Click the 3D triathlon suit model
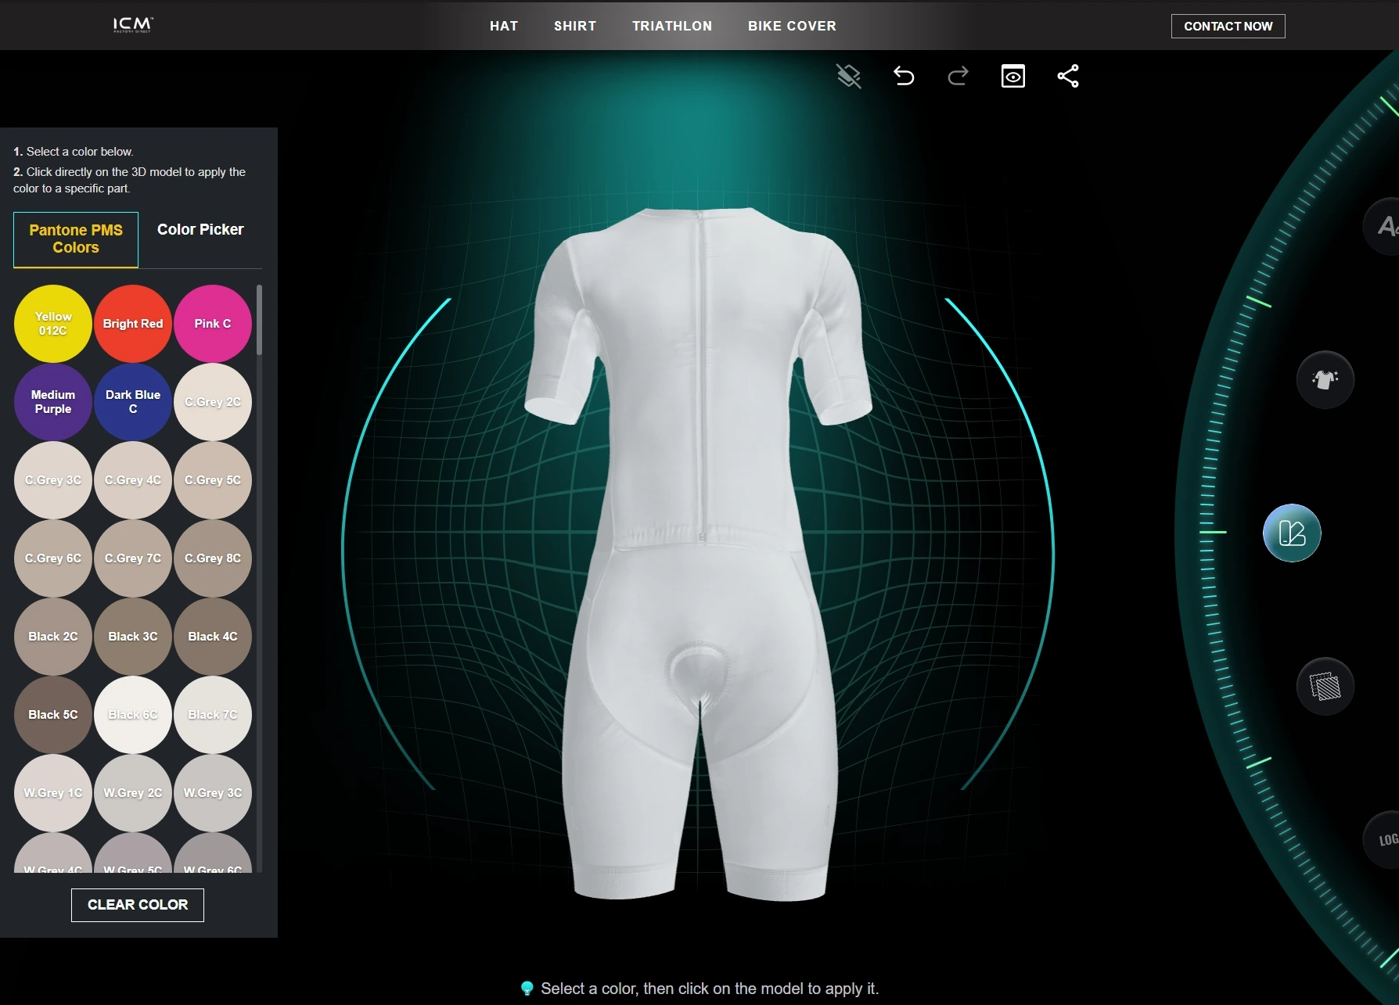This screenshot has height=1005, width=1399. pyautogui.click(x=699, y=554)
